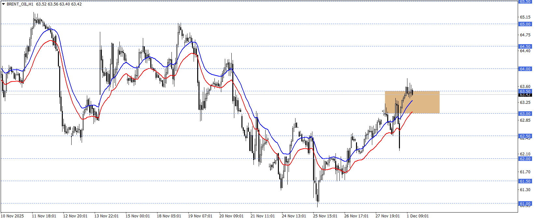
Task: Select the 63.00 horizontal level label
Action: pyautogui.click(x=525, y=114)
